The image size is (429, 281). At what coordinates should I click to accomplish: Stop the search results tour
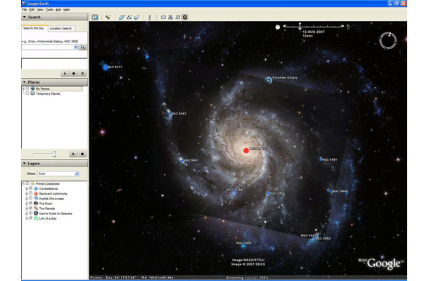tap(74, 74)
